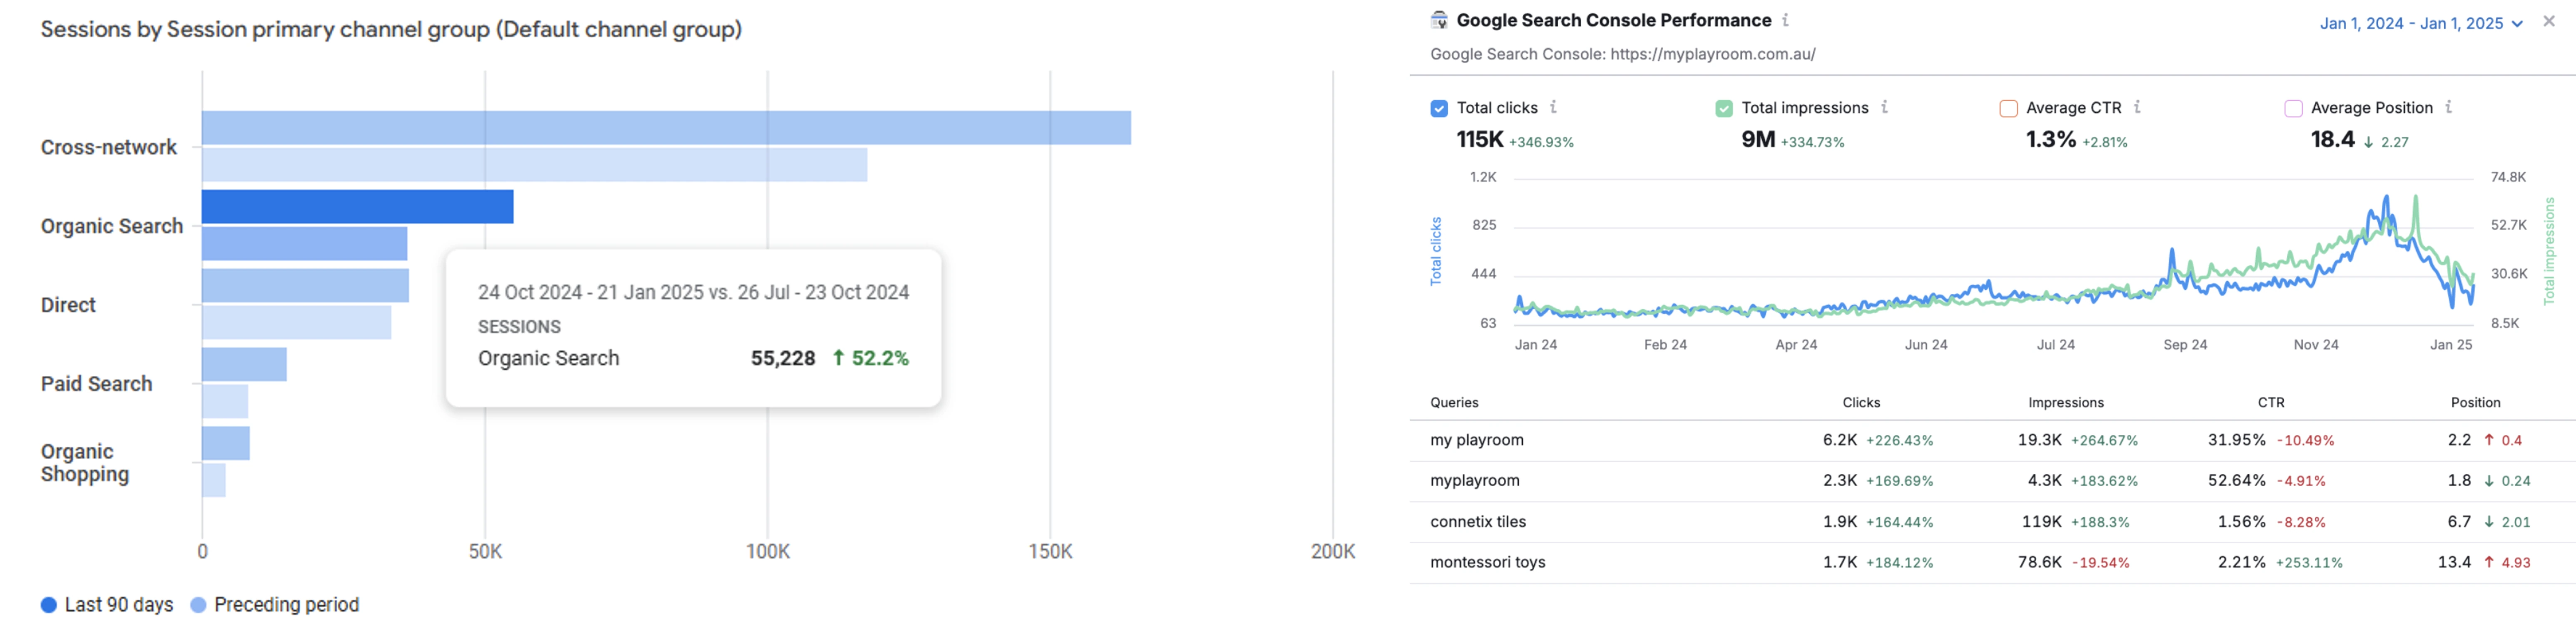Click the Google Search Console widget icon
Screen dimensions: 2576x625
(x=1439, y=20)
